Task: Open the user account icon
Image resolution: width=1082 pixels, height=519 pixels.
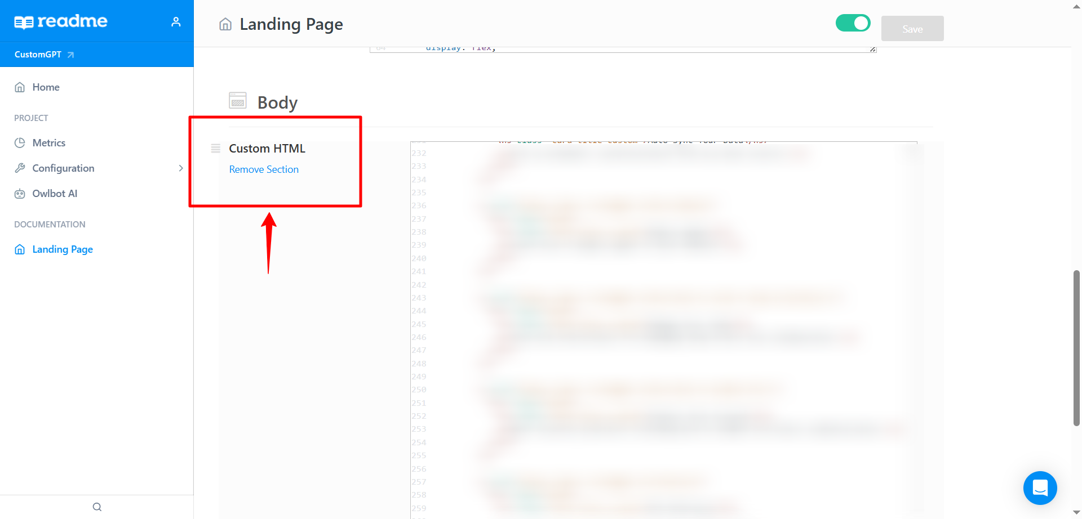Action: pyautogui.click(x=176, y=22)
